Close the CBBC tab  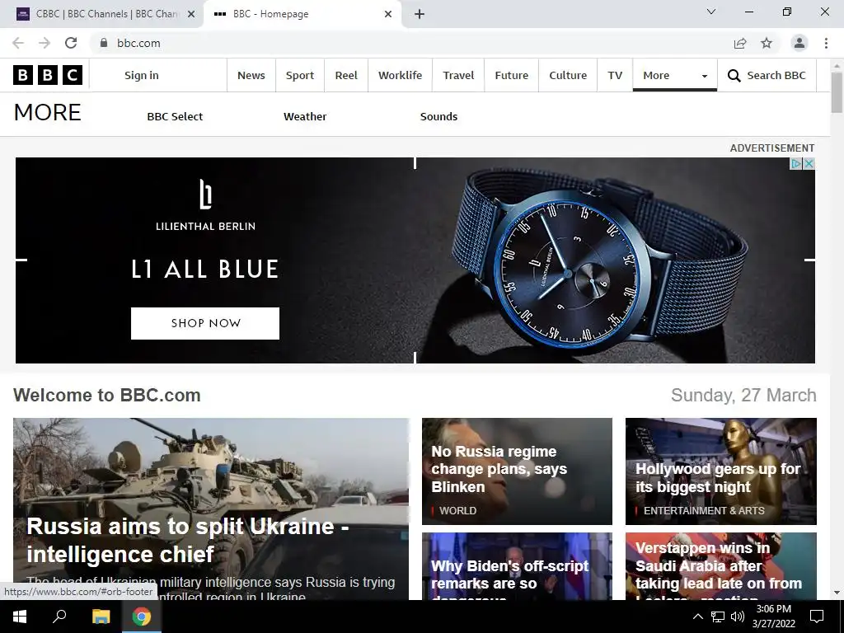point(190,14)
